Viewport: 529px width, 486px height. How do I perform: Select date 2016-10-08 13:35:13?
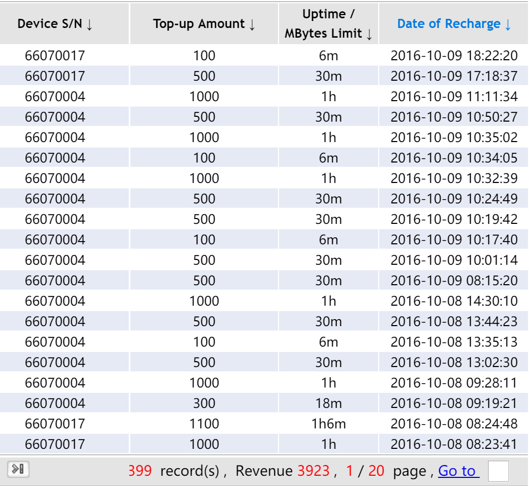(454, 342)
